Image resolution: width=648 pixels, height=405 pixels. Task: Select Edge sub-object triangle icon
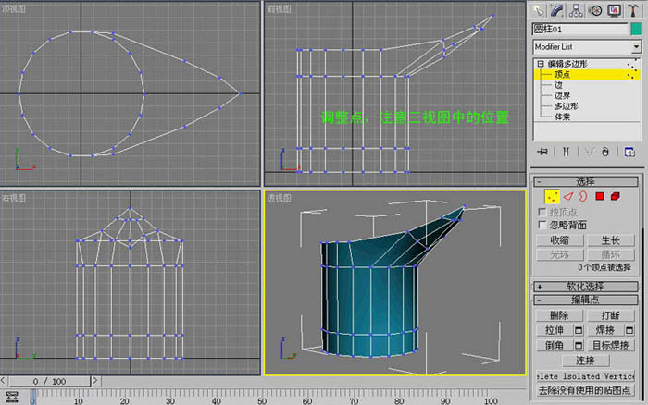(568, 197)
